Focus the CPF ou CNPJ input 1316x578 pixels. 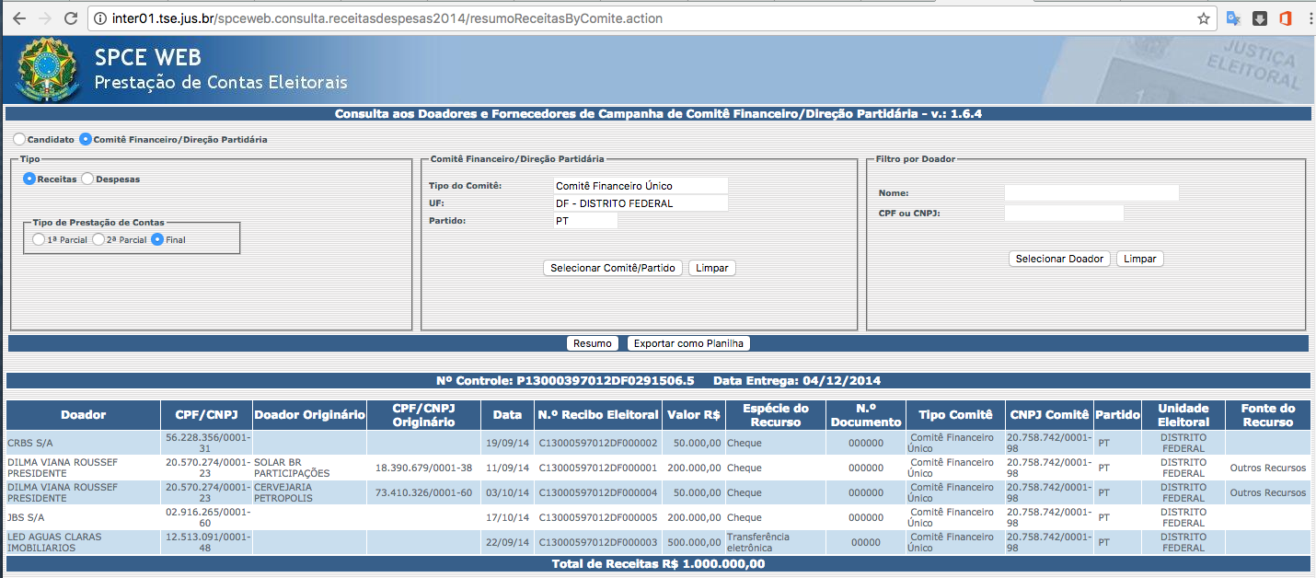click(x=1063, y=214)
